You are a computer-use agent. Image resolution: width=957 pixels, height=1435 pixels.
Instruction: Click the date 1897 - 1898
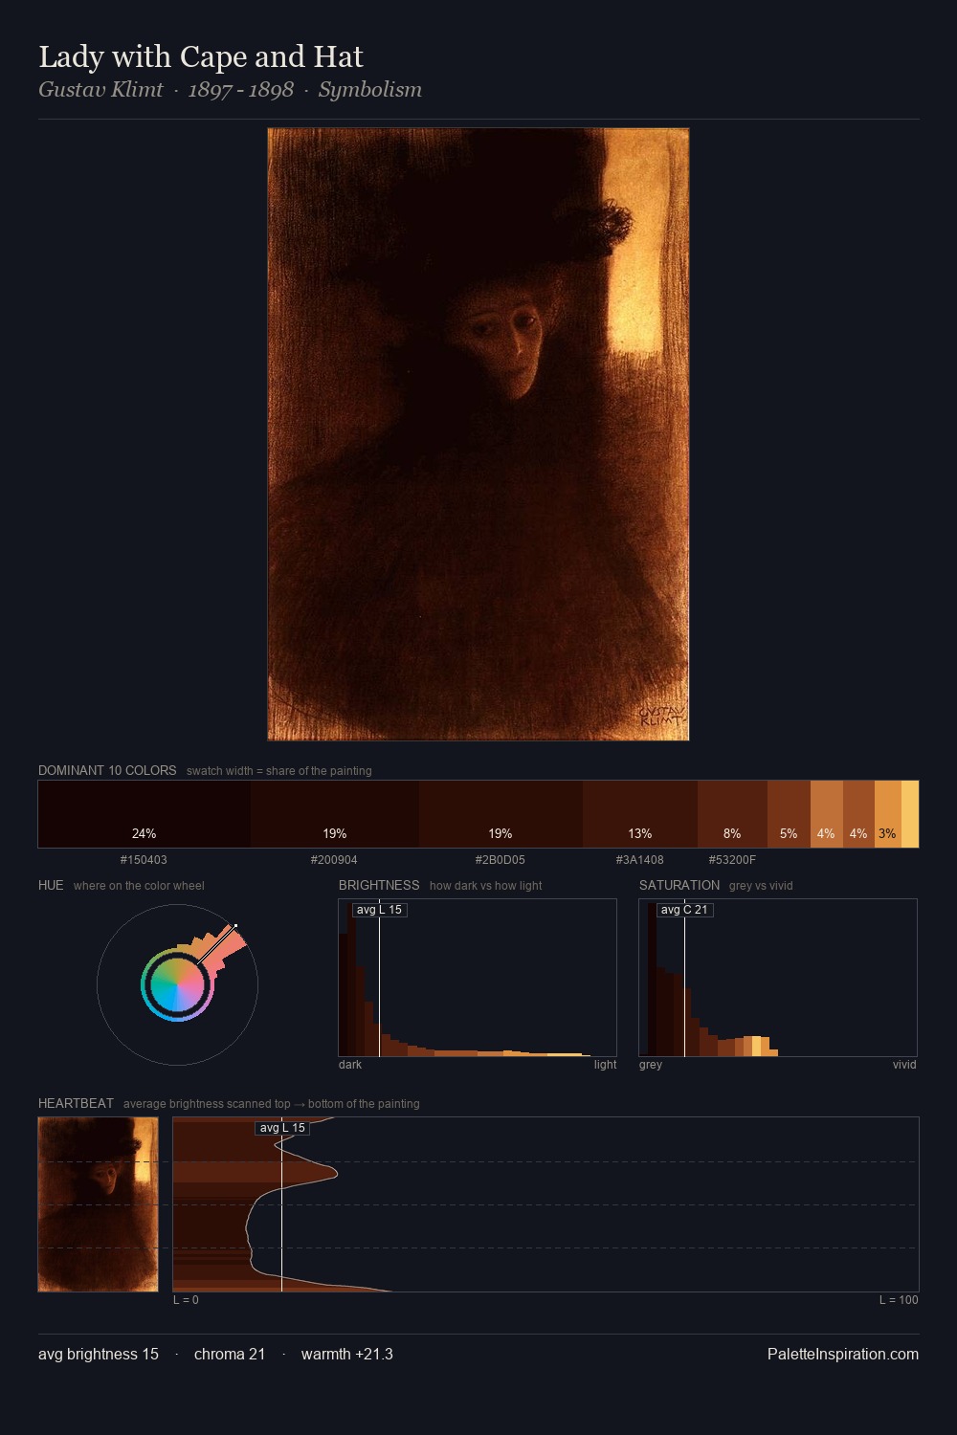241,89
